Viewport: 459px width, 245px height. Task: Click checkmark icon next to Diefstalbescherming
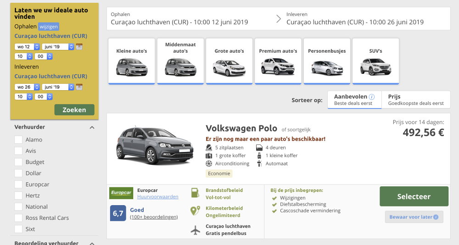274,204
